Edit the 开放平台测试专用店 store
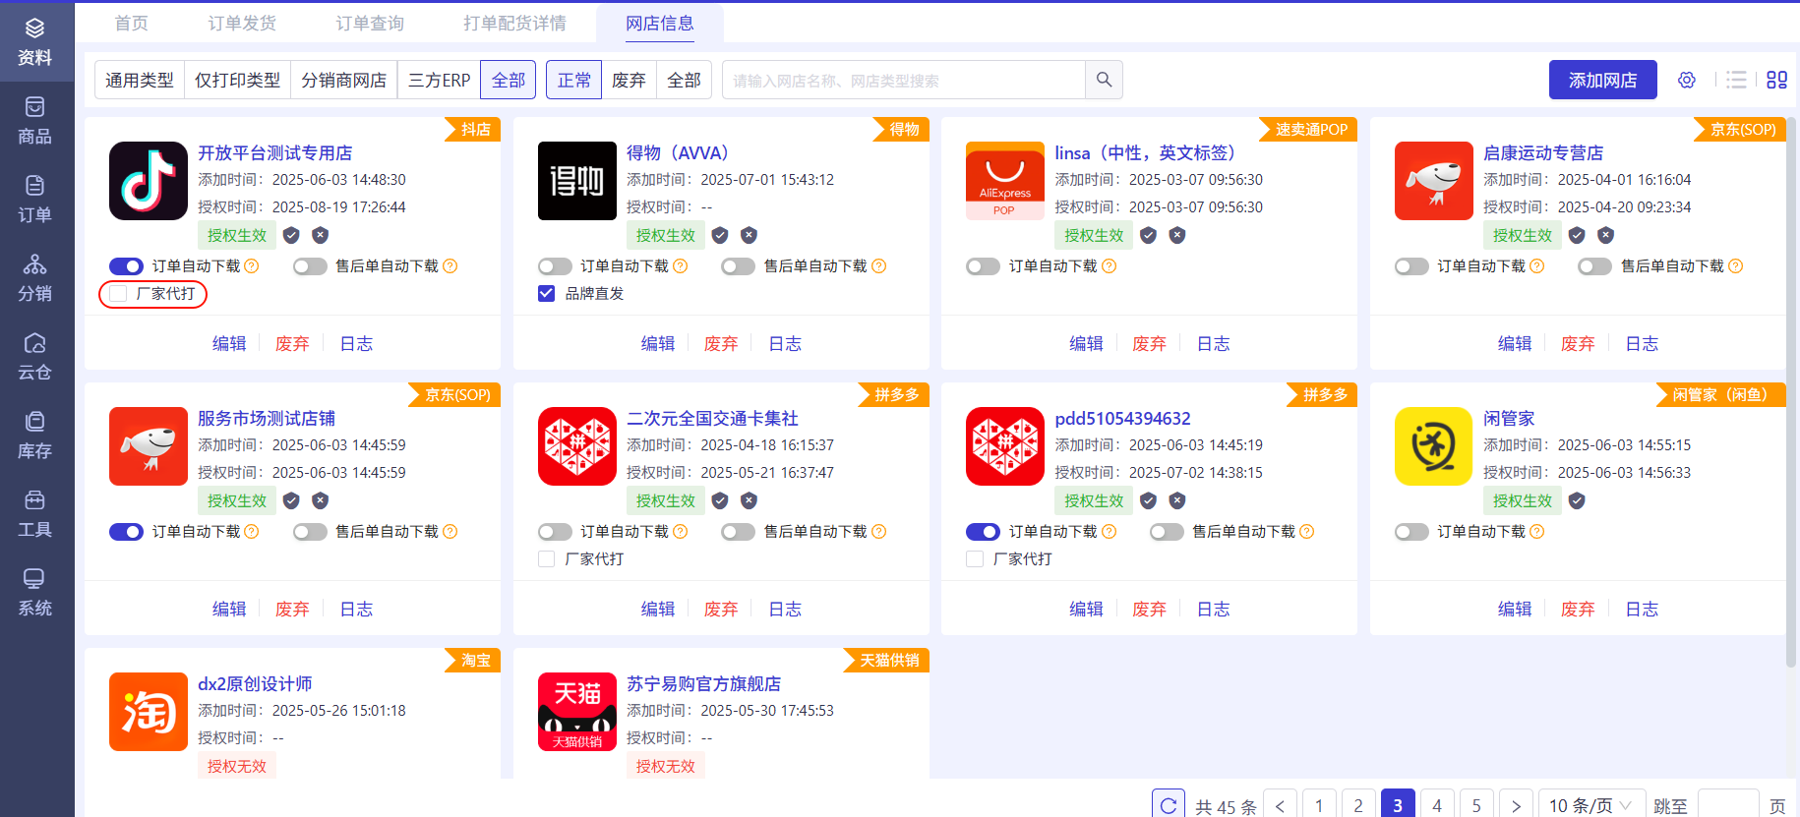 [x=229, y=343]
